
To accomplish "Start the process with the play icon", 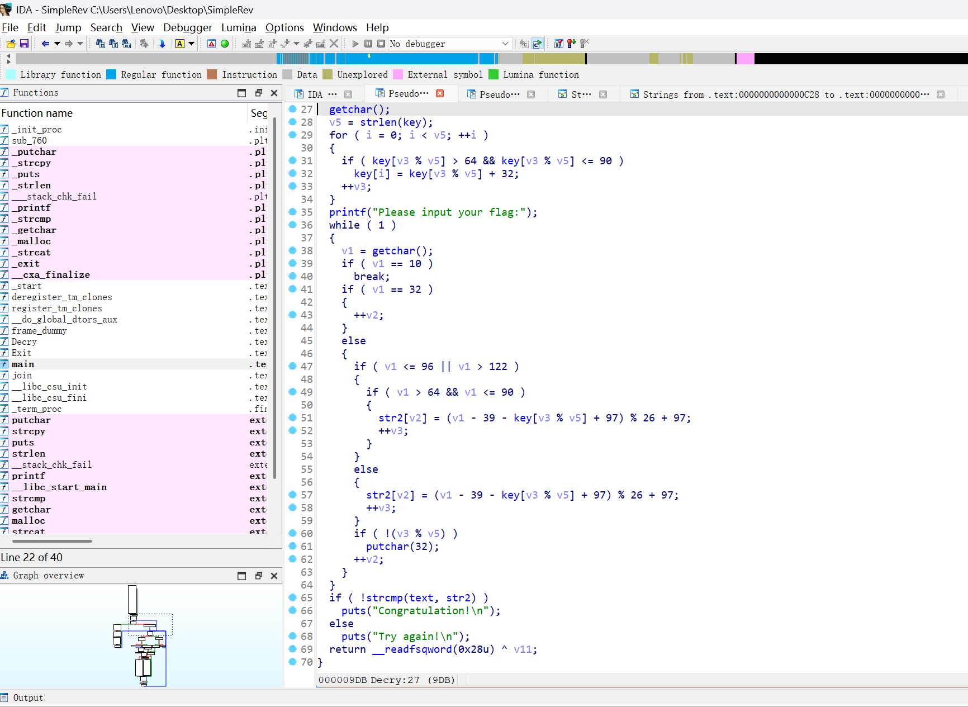I will [x=355, y=44].
